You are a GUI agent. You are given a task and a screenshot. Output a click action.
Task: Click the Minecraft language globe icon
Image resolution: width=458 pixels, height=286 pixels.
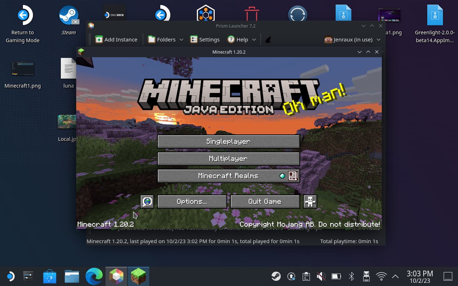click(147, 202)
